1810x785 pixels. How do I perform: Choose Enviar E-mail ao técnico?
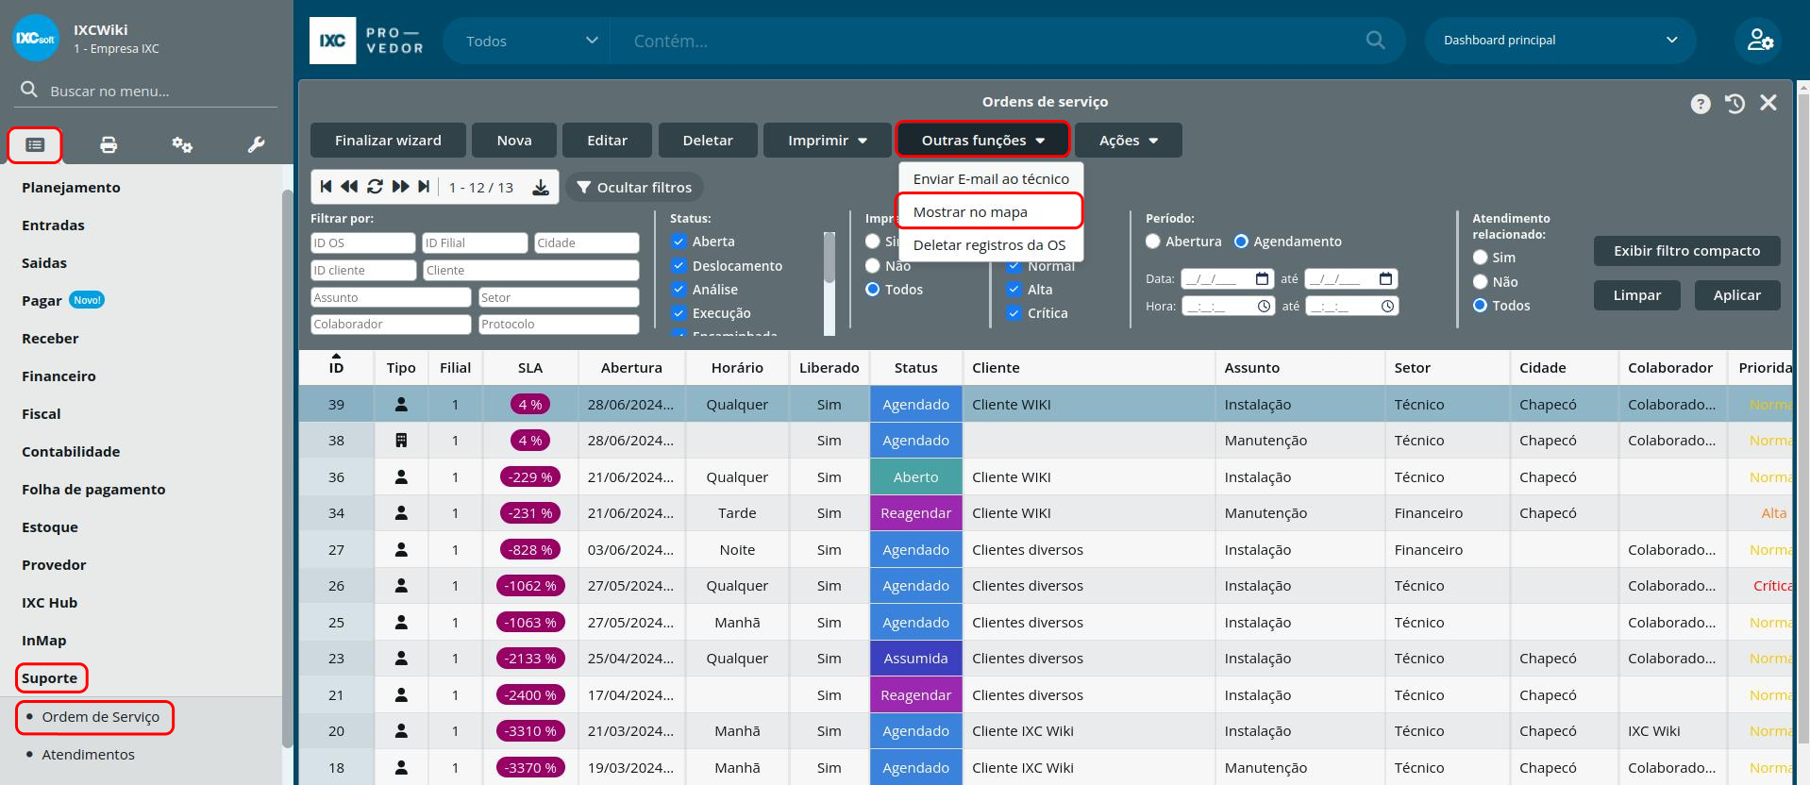point(991,178)
